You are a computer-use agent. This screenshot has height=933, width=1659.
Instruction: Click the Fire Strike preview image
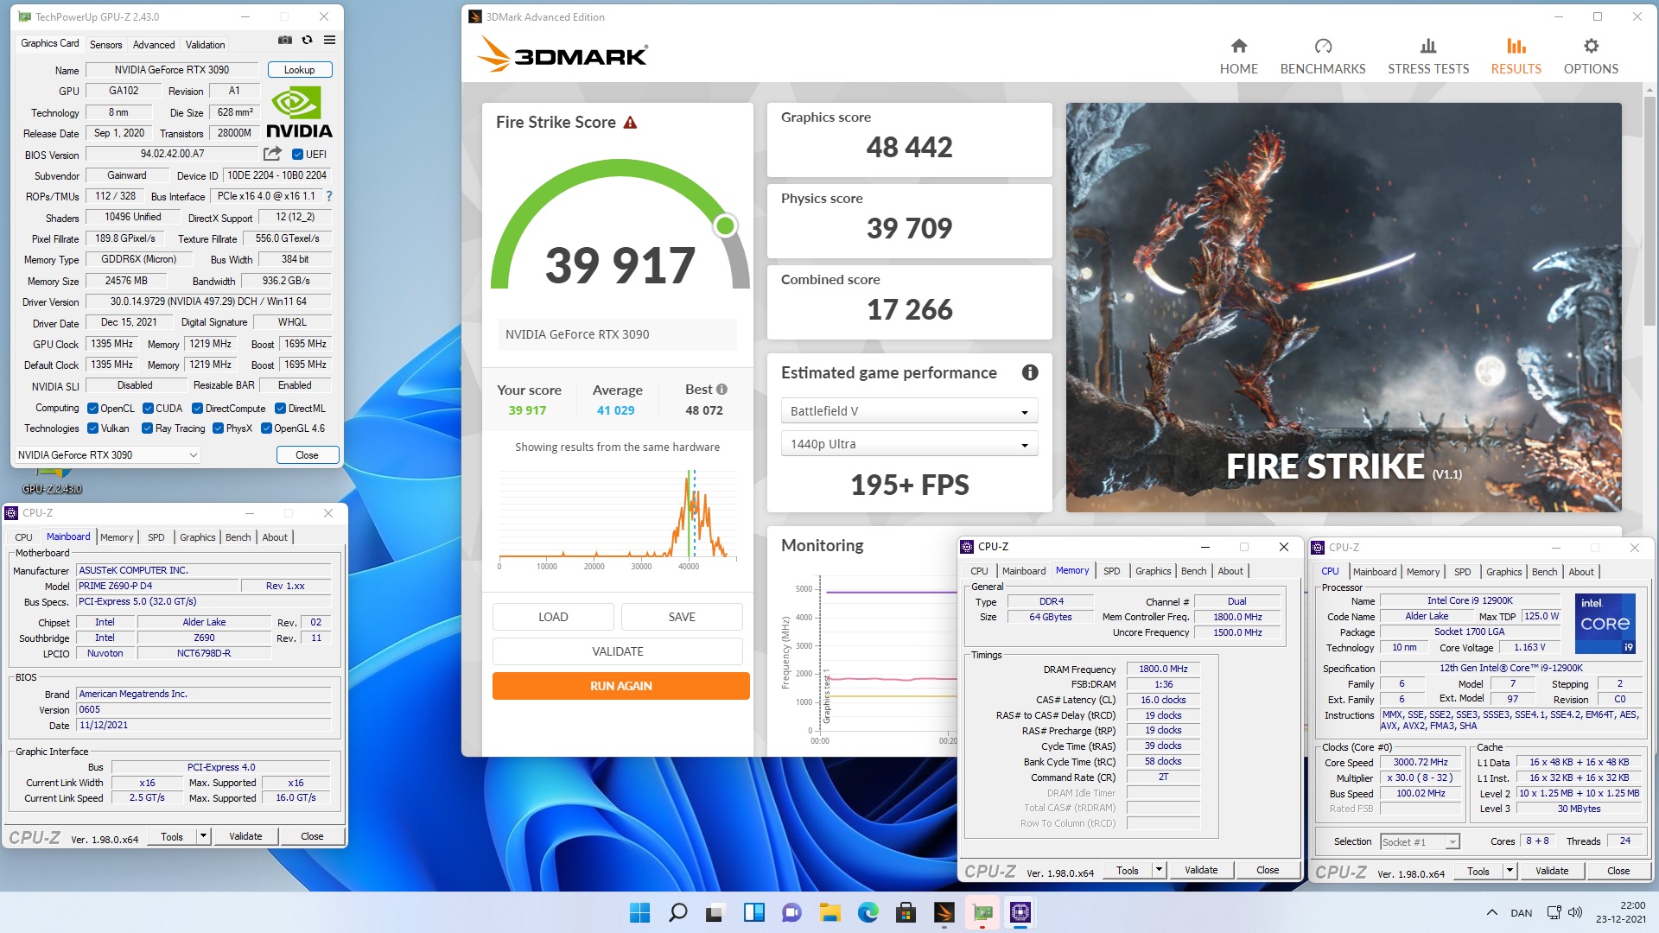[1343, 308]
